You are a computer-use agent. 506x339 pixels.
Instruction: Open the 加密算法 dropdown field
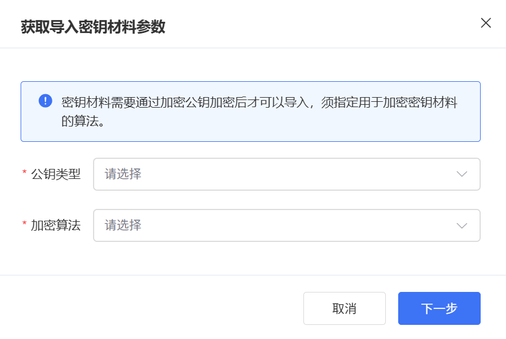(x=286, y=225)
